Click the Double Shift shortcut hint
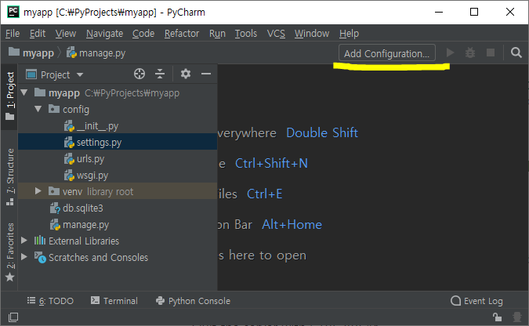The image size is (529, 326). point(322,132)
